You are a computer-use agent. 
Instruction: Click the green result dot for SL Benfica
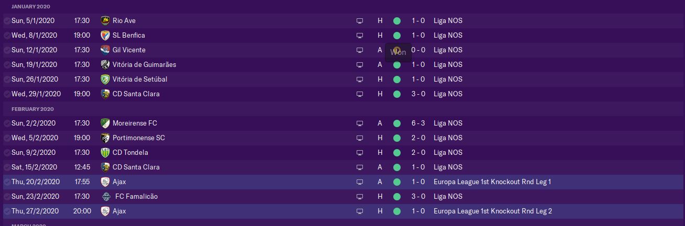396,36
